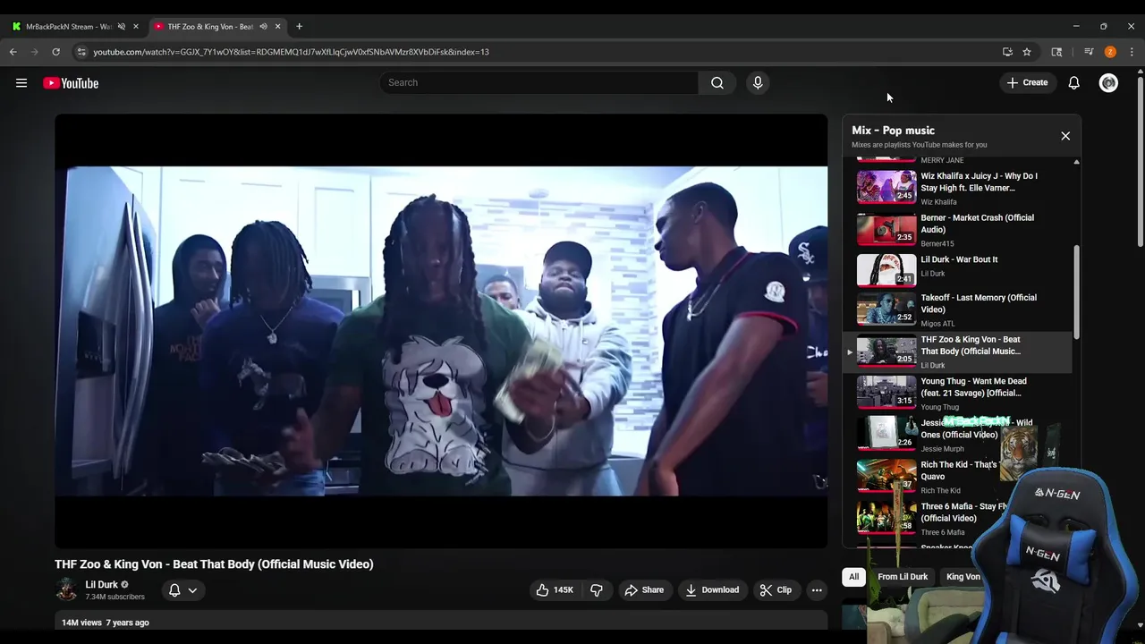Open the notifications bell in header
Image resolution: width=1145 pixels, height=644 pixels.
1073,82
